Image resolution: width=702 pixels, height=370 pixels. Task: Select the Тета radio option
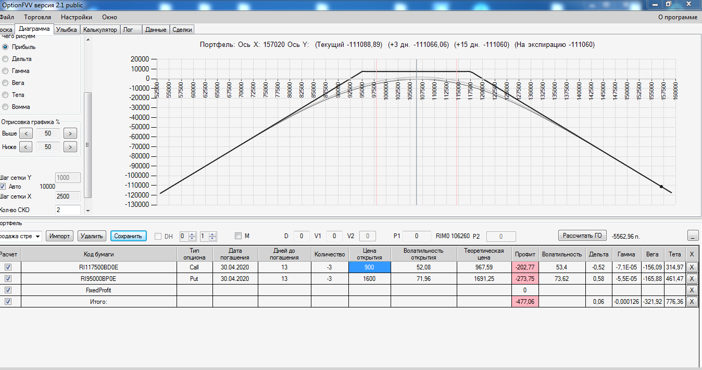(x=6, y=95)
